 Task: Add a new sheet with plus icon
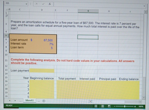[44, 101]
